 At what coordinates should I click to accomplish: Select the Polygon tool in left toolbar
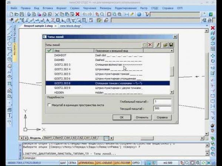pyautogui.click(x=10, y=44)
